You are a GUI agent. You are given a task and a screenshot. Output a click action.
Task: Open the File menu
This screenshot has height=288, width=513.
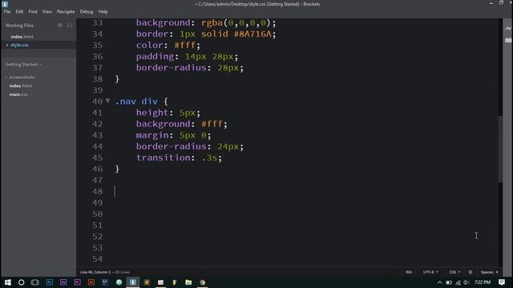pyautogui.click(x=7, y=11)
